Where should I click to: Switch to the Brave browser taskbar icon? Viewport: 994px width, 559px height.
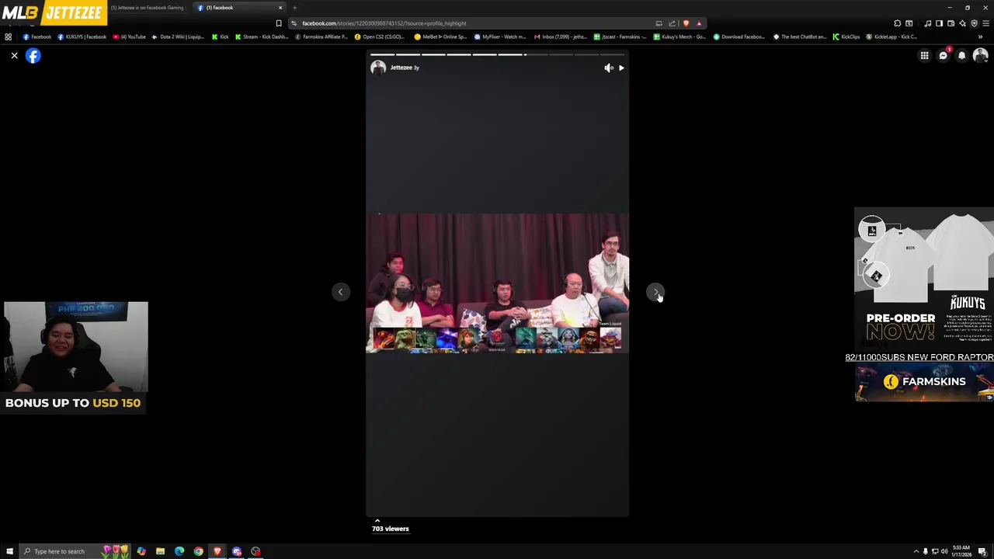217,551
